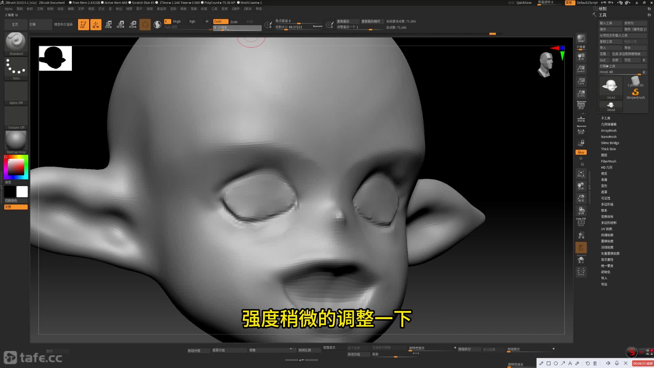The height and width of the screenshot is (368, 654).
Task: Click the orange Alternate (交替) button
Action: coord(16,207)
